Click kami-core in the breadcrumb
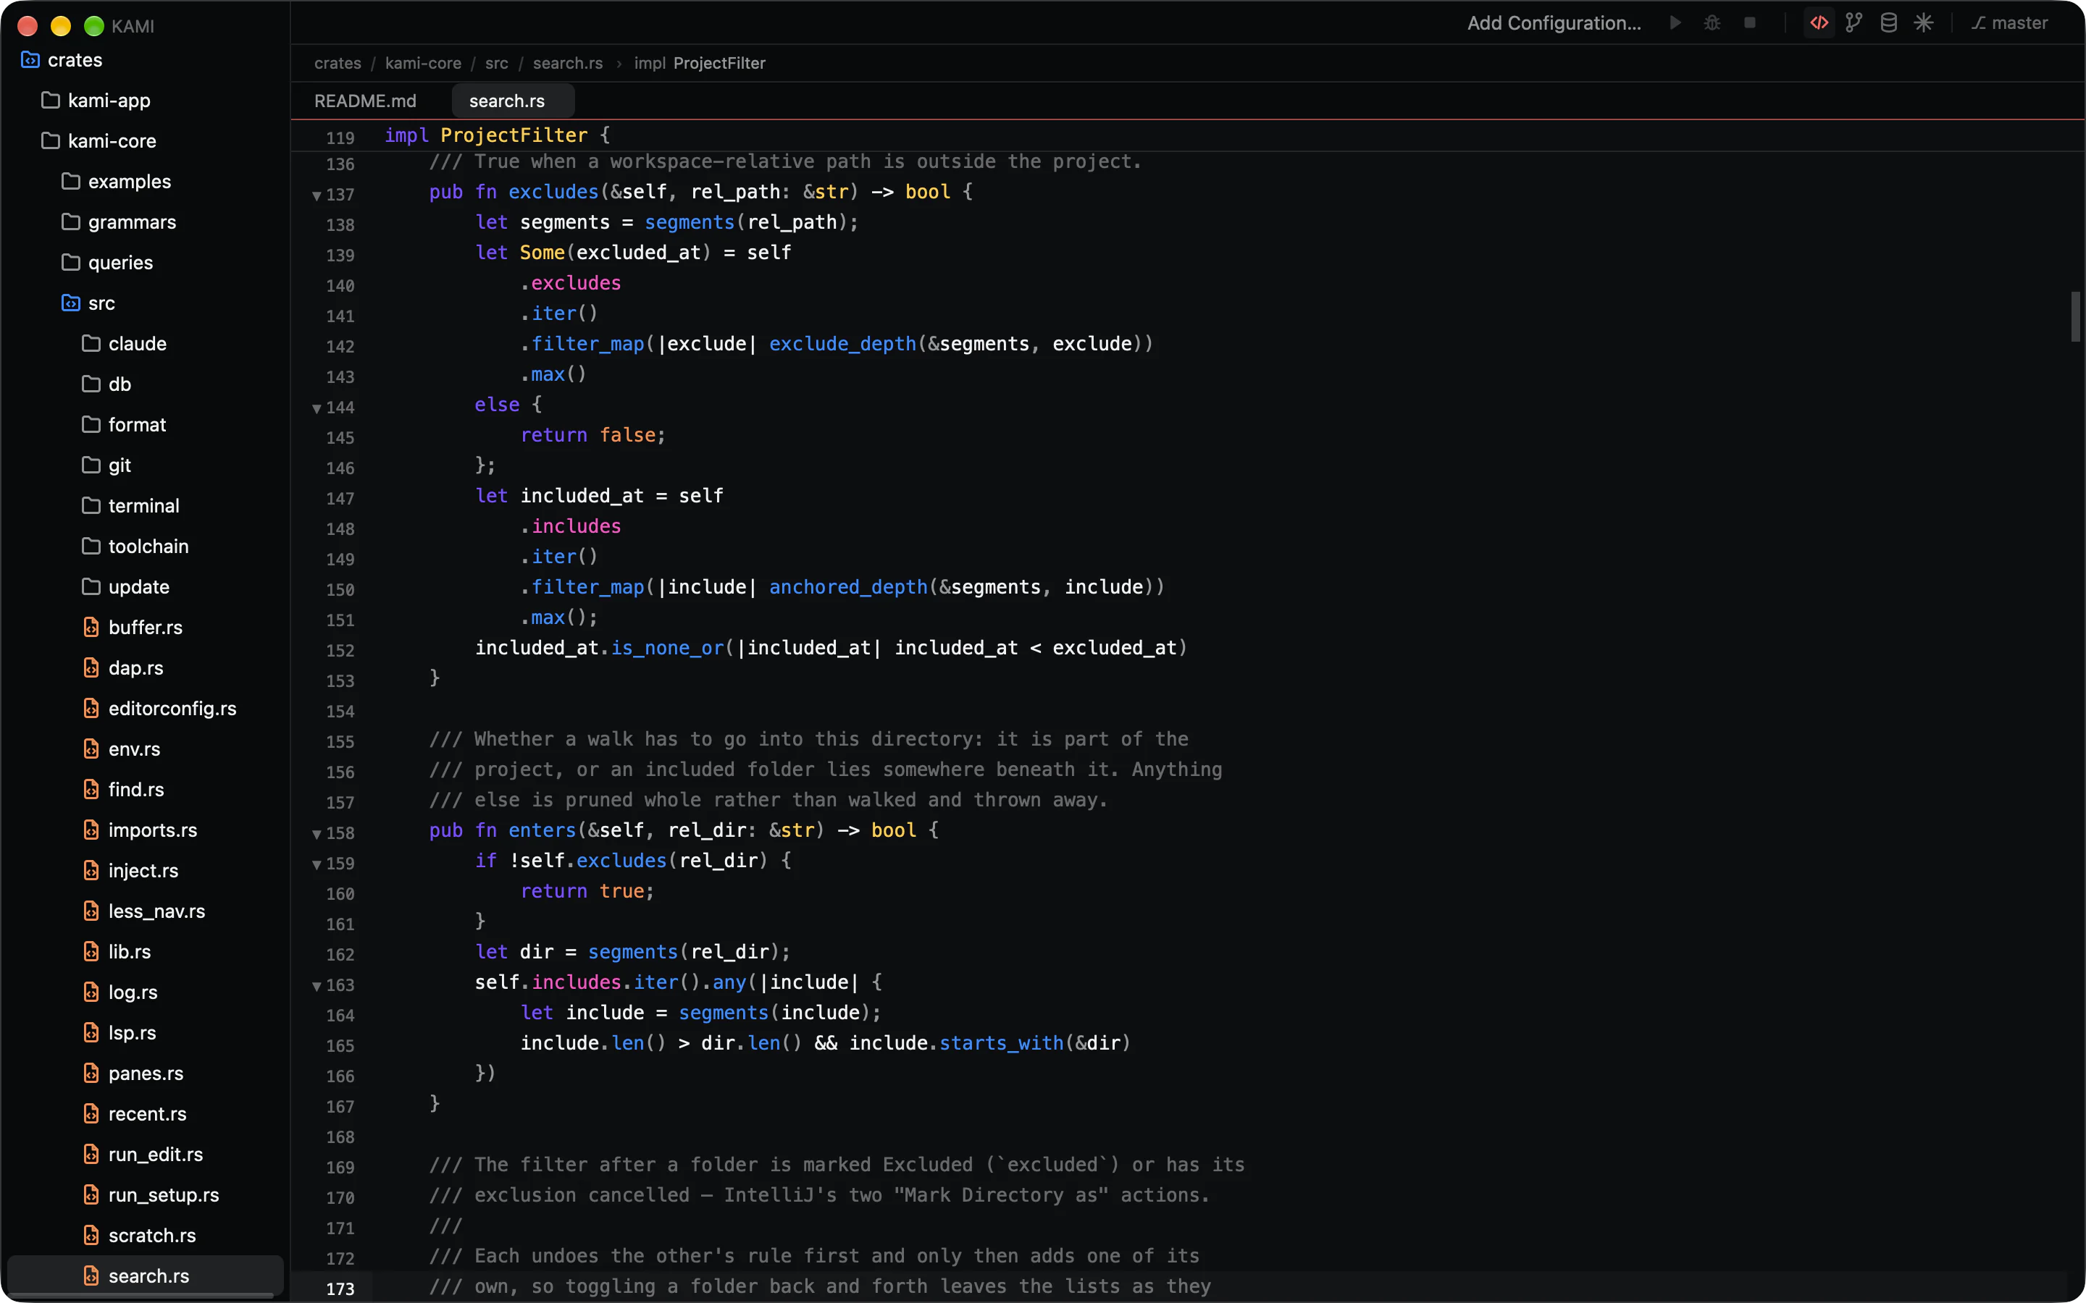Viewport: 2086px width, 1303px height. 422,63
